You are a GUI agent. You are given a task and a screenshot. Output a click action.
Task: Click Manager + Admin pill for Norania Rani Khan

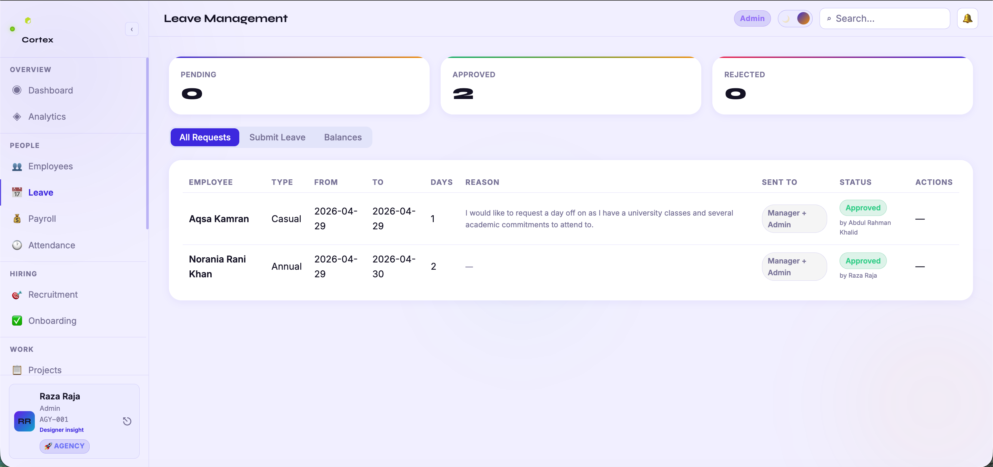click(x=794, y=267)
